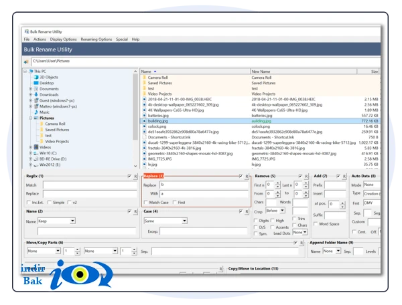Click the Saved Pictures folder icon in file list
The height and width of the screenshot is (305, 402).
144,83
